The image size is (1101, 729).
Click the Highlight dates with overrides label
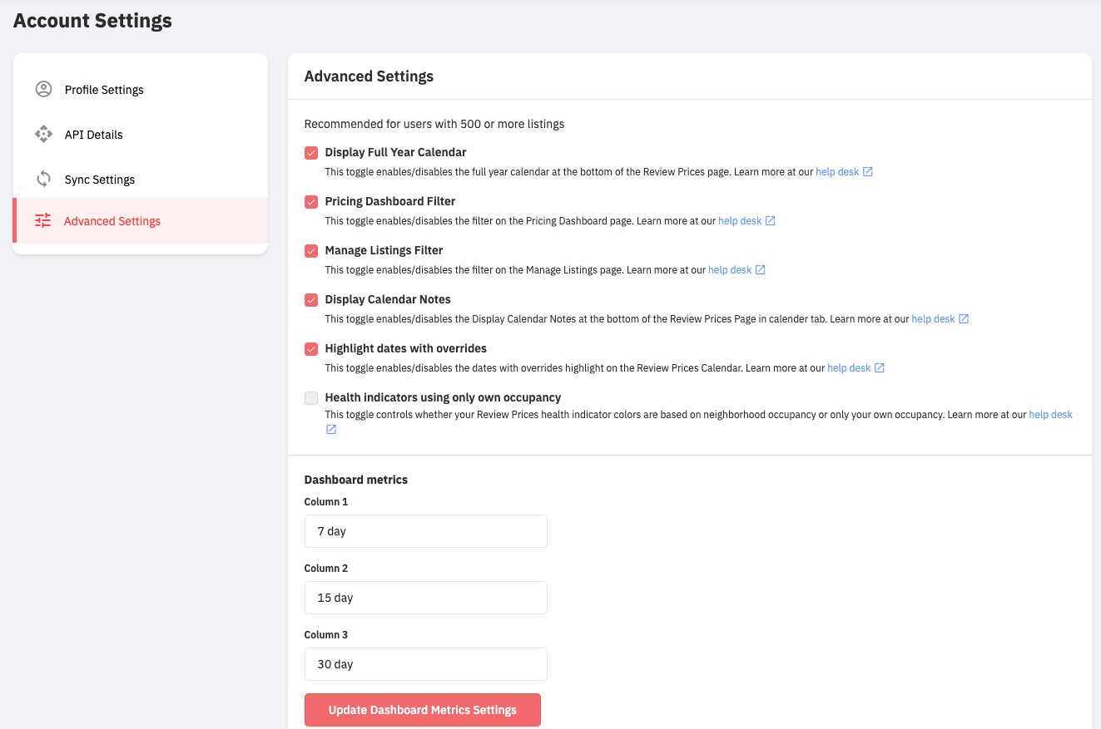(x=406, y=348)
